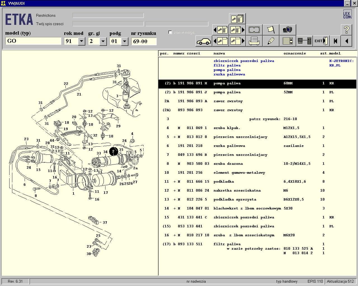Print using the printer icon
This screenshot has height=286, width=358.
point(254,41)
